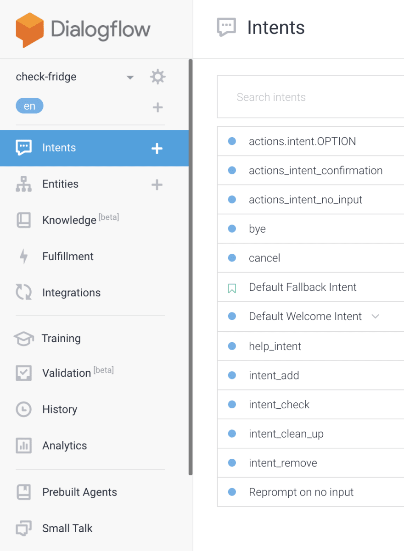The image size is (404, 551).
Task: Click the Validation checkbox icon
Action: coord(23,373)
